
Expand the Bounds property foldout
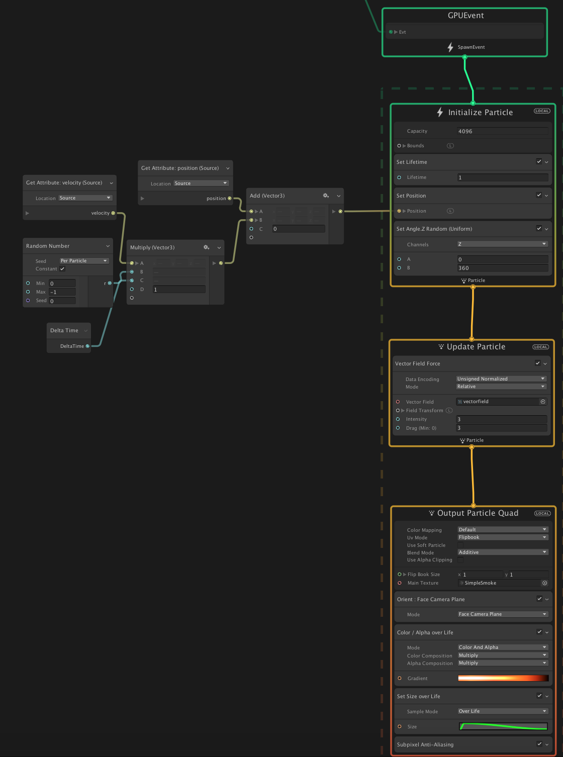tap(404, 146)
